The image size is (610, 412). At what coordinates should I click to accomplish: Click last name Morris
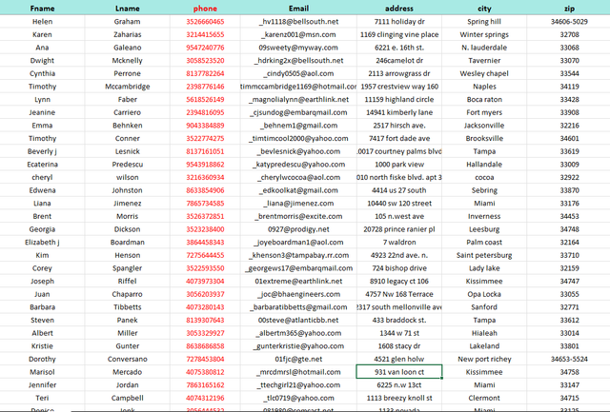point(127,216)
